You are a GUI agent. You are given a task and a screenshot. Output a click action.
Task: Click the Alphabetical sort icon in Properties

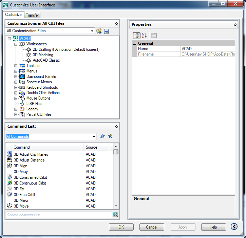(x=144, y=36)
